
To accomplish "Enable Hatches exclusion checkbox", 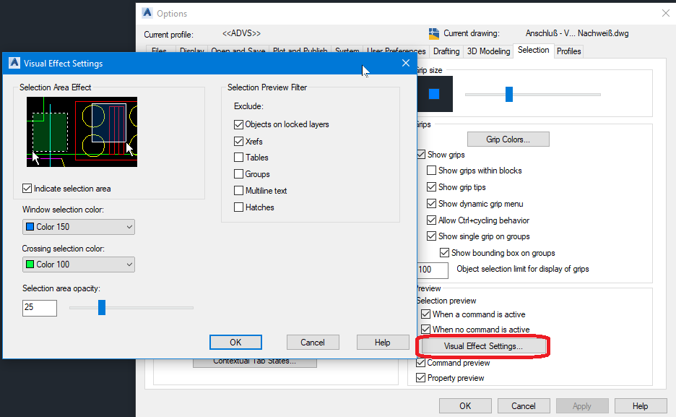I will click(x=238, y=207).
